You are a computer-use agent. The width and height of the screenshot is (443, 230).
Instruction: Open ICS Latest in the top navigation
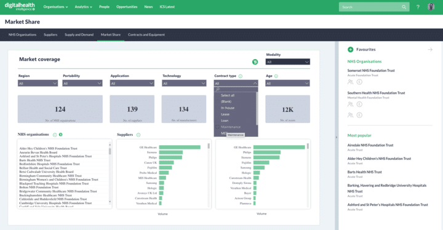167,7
